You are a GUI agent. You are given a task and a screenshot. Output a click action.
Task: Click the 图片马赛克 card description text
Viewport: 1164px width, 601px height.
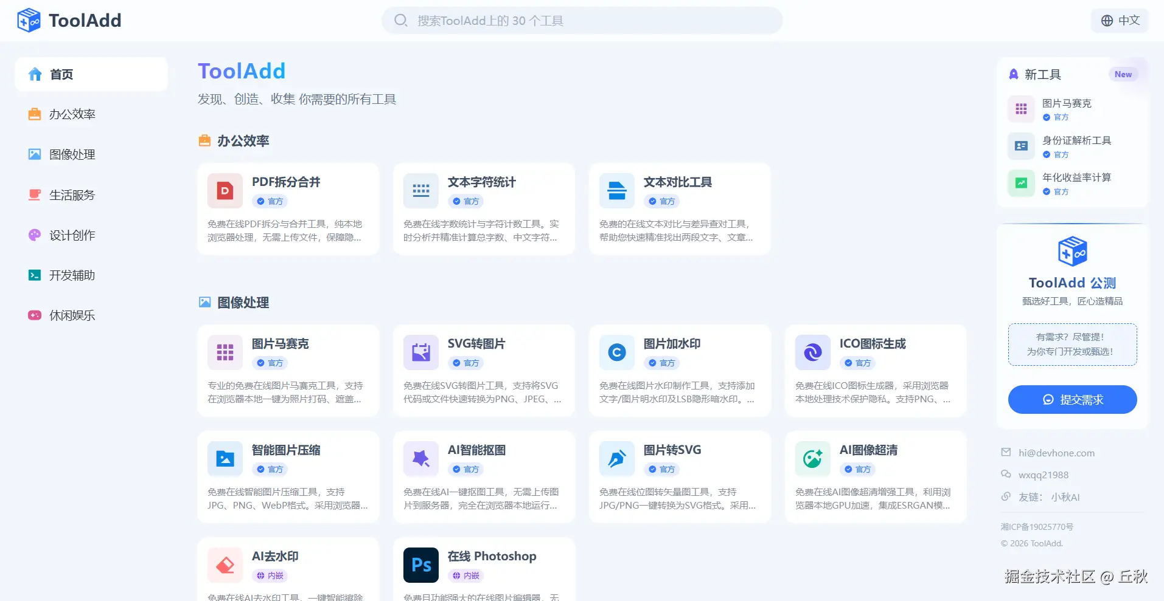click(x=285, y=393)
